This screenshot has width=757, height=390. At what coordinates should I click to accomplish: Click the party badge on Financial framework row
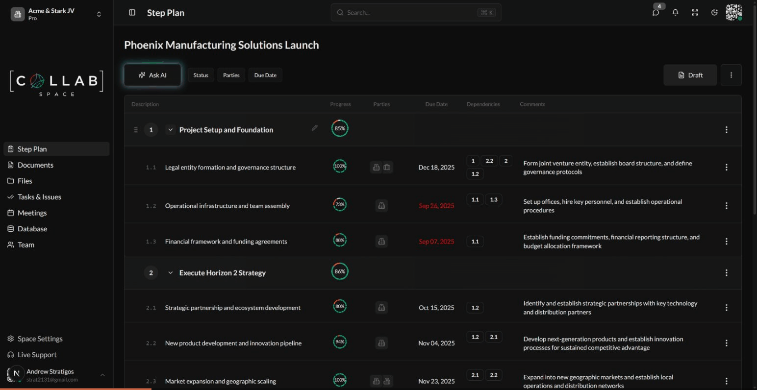click(381, 241)
